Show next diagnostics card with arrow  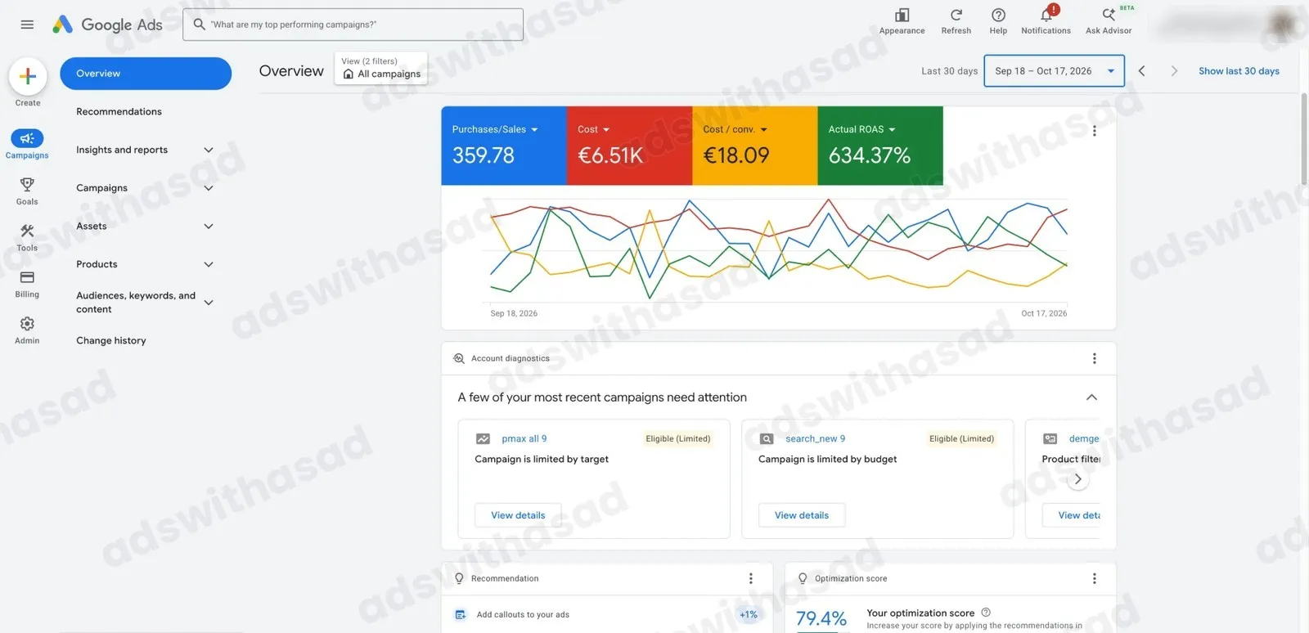tap(1077, 479)
